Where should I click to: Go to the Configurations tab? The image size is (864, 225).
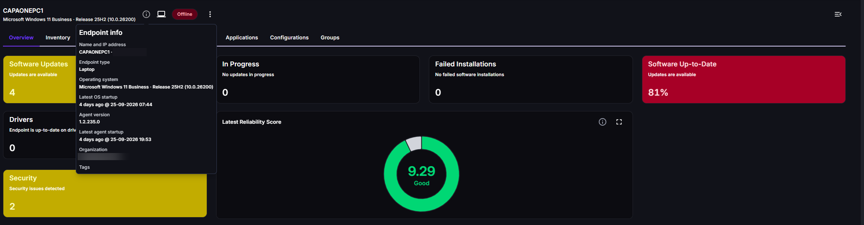289,37
